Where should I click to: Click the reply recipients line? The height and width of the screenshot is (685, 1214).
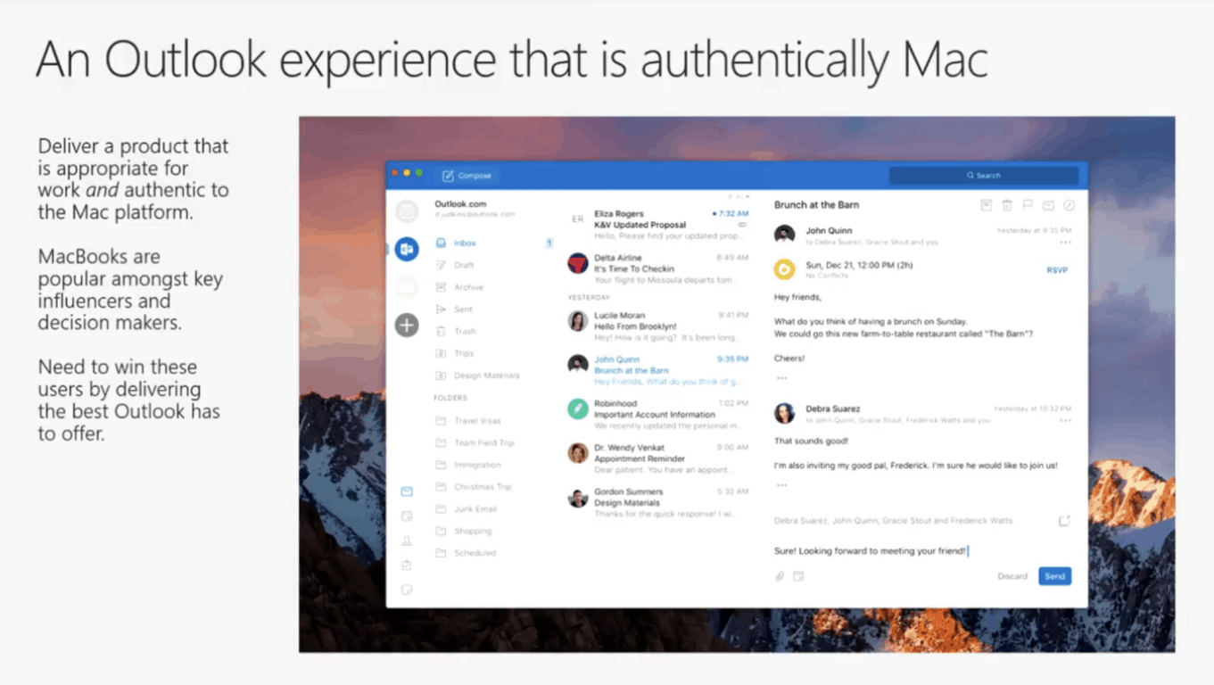point(893,521)
